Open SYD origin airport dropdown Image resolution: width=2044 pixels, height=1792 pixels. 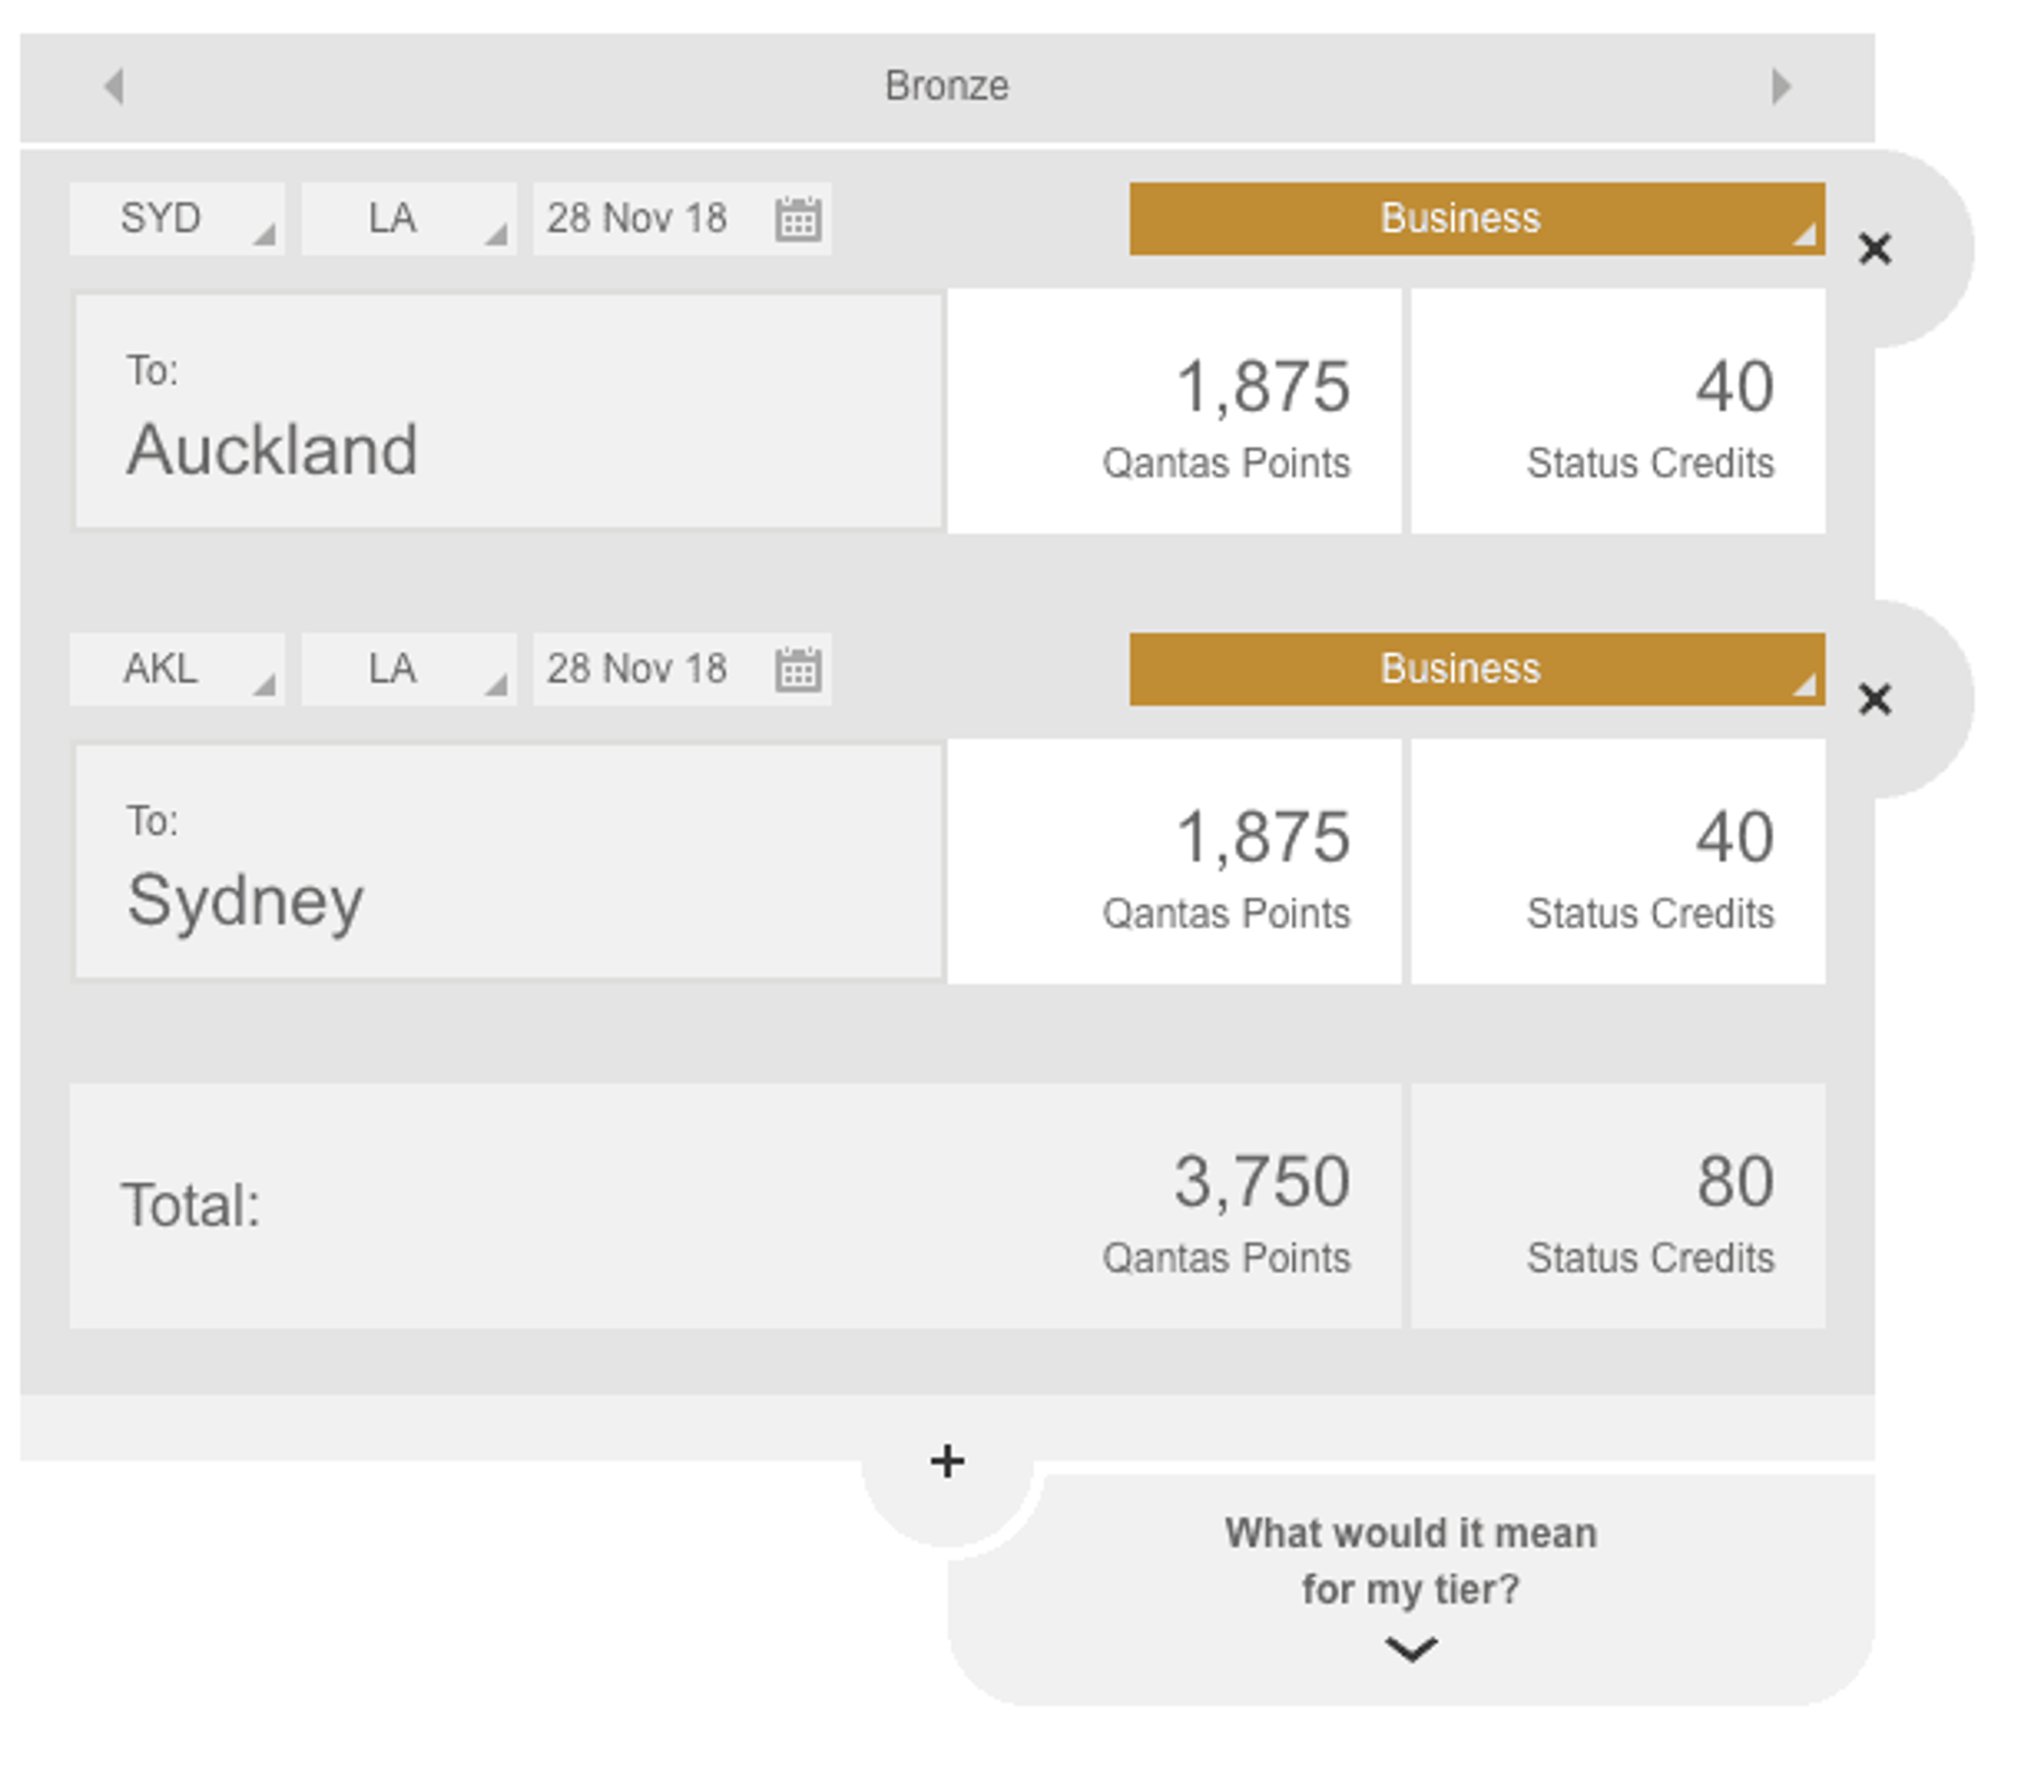point(177,219)
